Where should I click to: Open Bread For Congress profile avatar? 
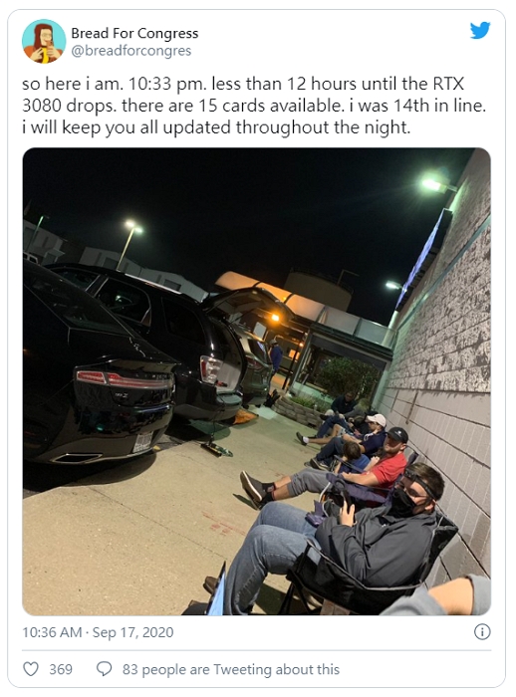click(x=44, y=42)
